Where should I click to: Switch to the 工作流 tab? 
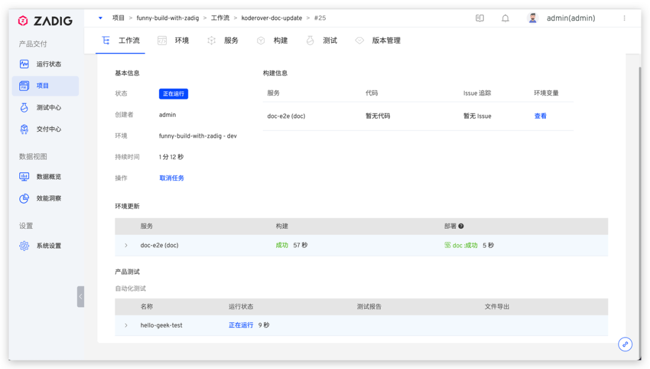120,40
